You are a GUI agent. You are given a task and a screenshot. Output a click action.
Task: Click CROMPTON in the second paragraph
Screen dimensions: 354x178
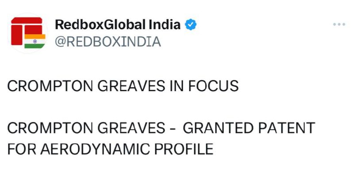[x=50, y=128]
